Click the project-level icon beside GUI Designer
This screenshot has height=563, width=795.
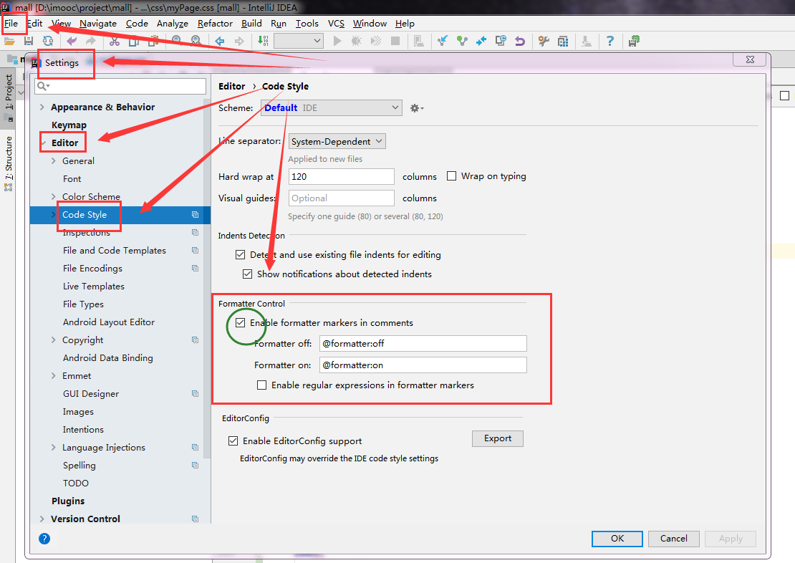(196, 393)
